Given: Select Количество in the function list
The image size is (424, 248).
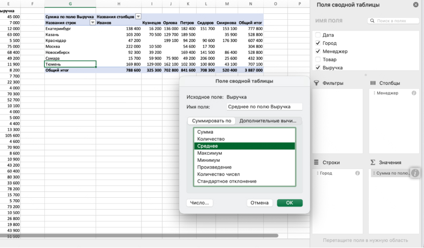Looking at the screenshot, I should 245,139.
